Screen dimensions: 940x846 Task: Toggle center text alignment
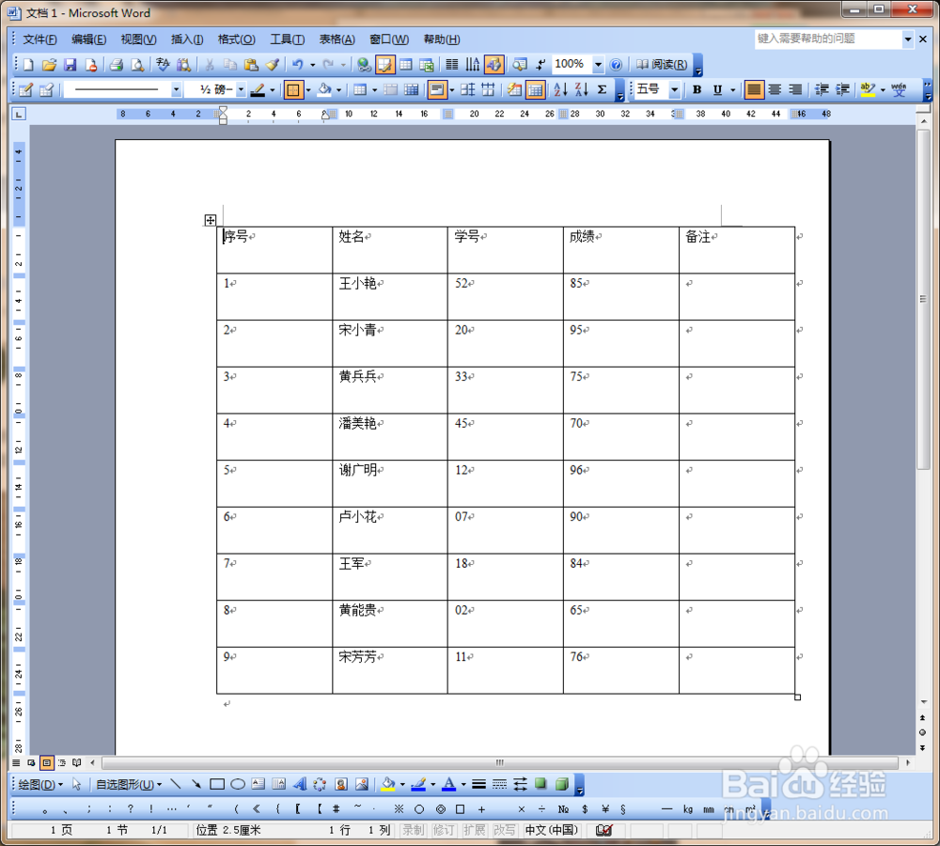(x=775, y=90)
